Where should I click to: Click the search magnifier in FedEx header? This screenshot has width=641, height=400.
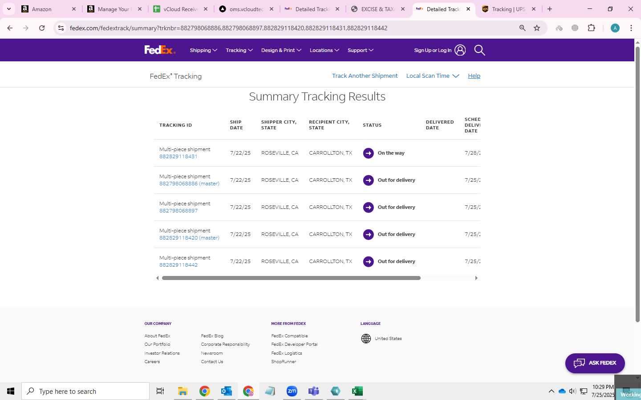pos(479,50)
